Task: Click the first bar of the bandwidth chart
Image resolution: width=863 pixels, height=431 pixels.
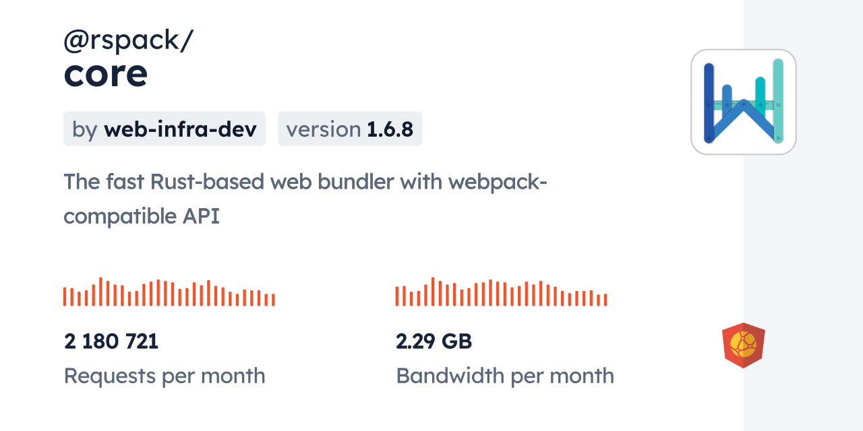Action: point(397,296)
